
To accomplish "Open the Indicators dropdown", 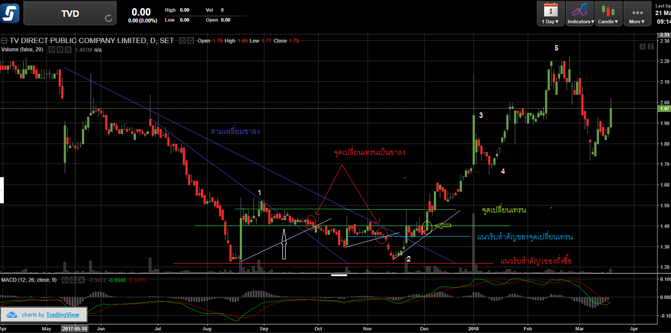I will pyautogui.click(x=580, y=13).
